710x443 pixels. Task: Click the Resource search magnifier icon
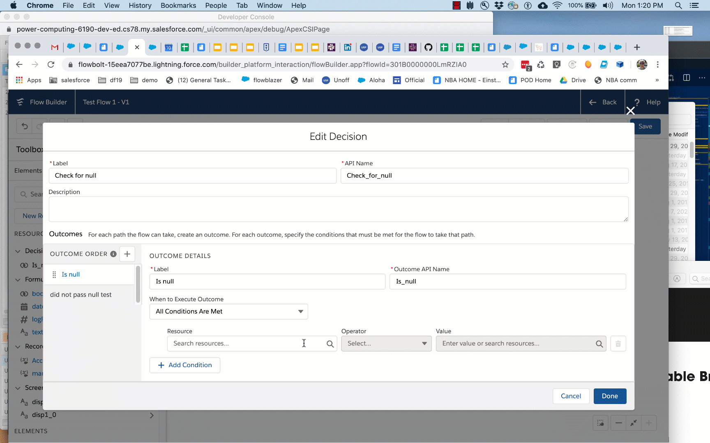330,344
